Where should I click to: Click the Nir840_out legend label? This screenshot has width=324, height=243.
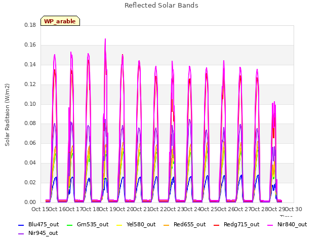click(x=292, y=224)
